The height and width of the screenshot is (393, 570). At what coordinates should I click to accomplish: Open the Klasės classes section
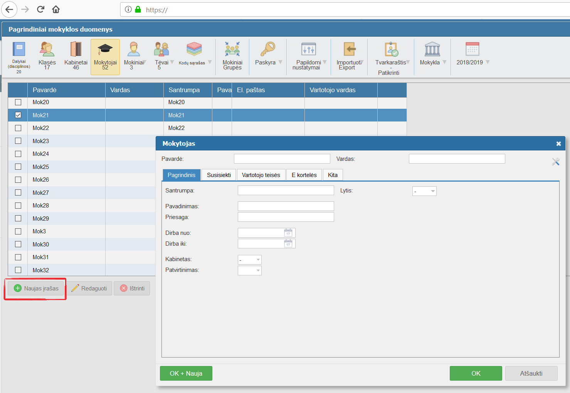tap(47, 50)
